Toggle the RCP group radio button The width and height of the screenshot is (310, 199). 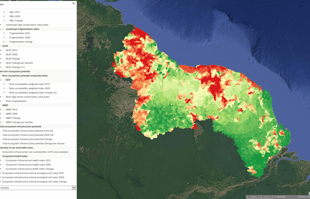[3, 80]
